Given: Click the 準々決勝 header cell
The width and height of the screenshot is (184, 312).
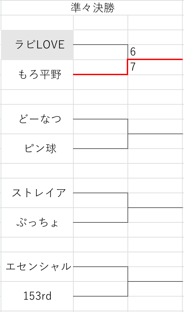Looking at the screenshot, I should [x=93, y=8].
